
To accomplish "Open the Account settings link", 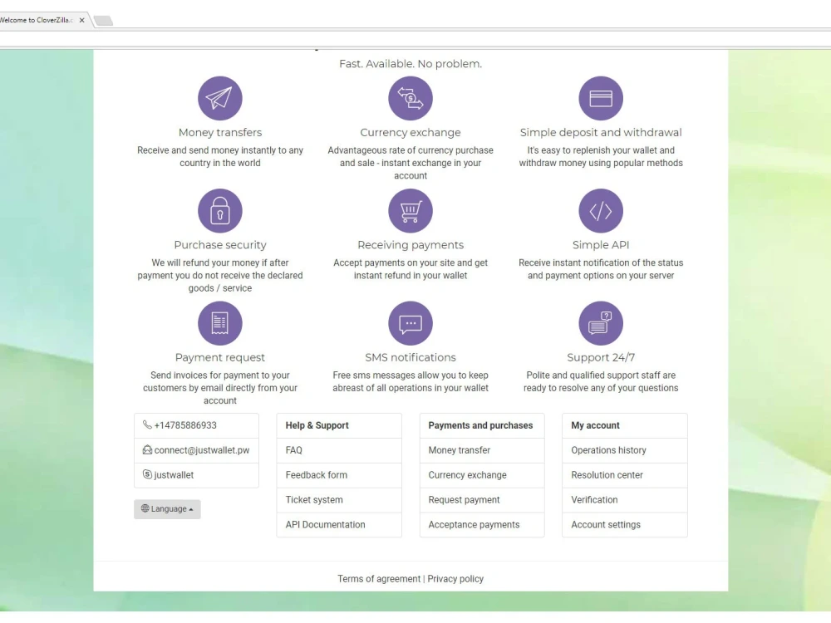I will [625, 525].
